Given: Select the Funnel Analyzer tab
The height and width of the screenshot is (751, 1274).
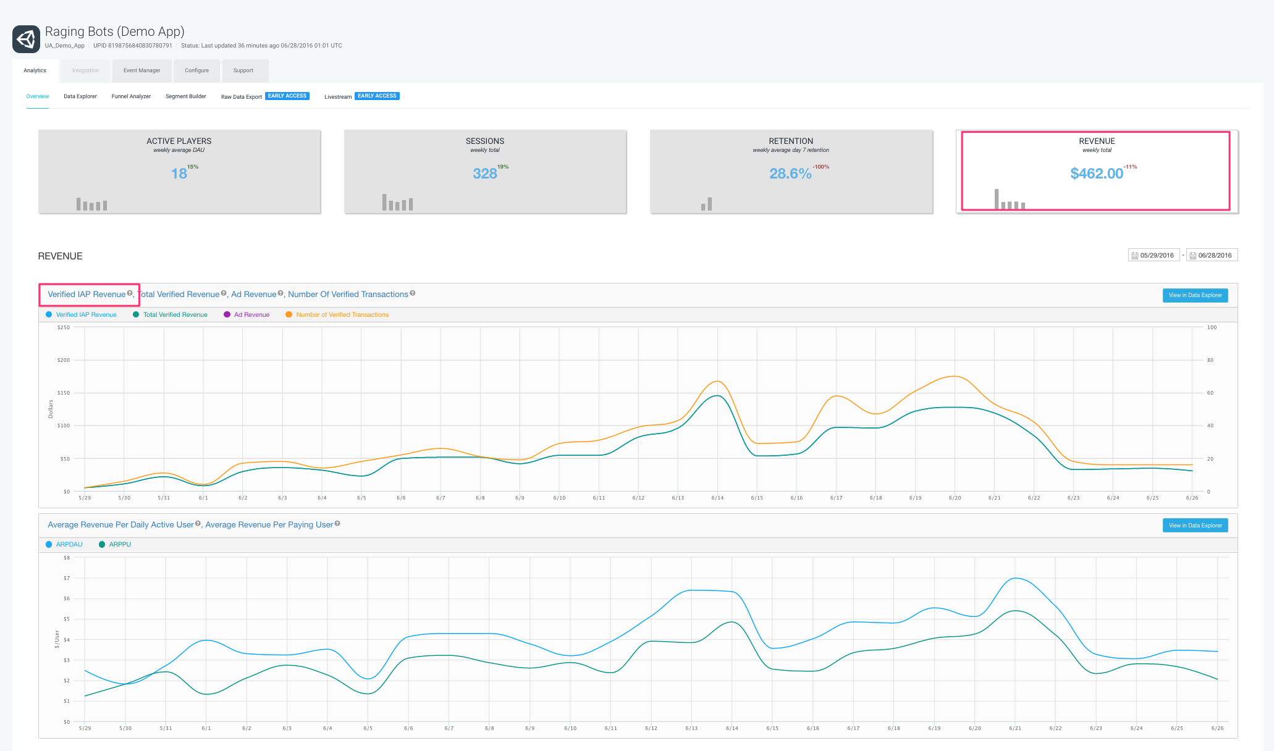Looking at the screenshot, I should [x=130, y=96].
